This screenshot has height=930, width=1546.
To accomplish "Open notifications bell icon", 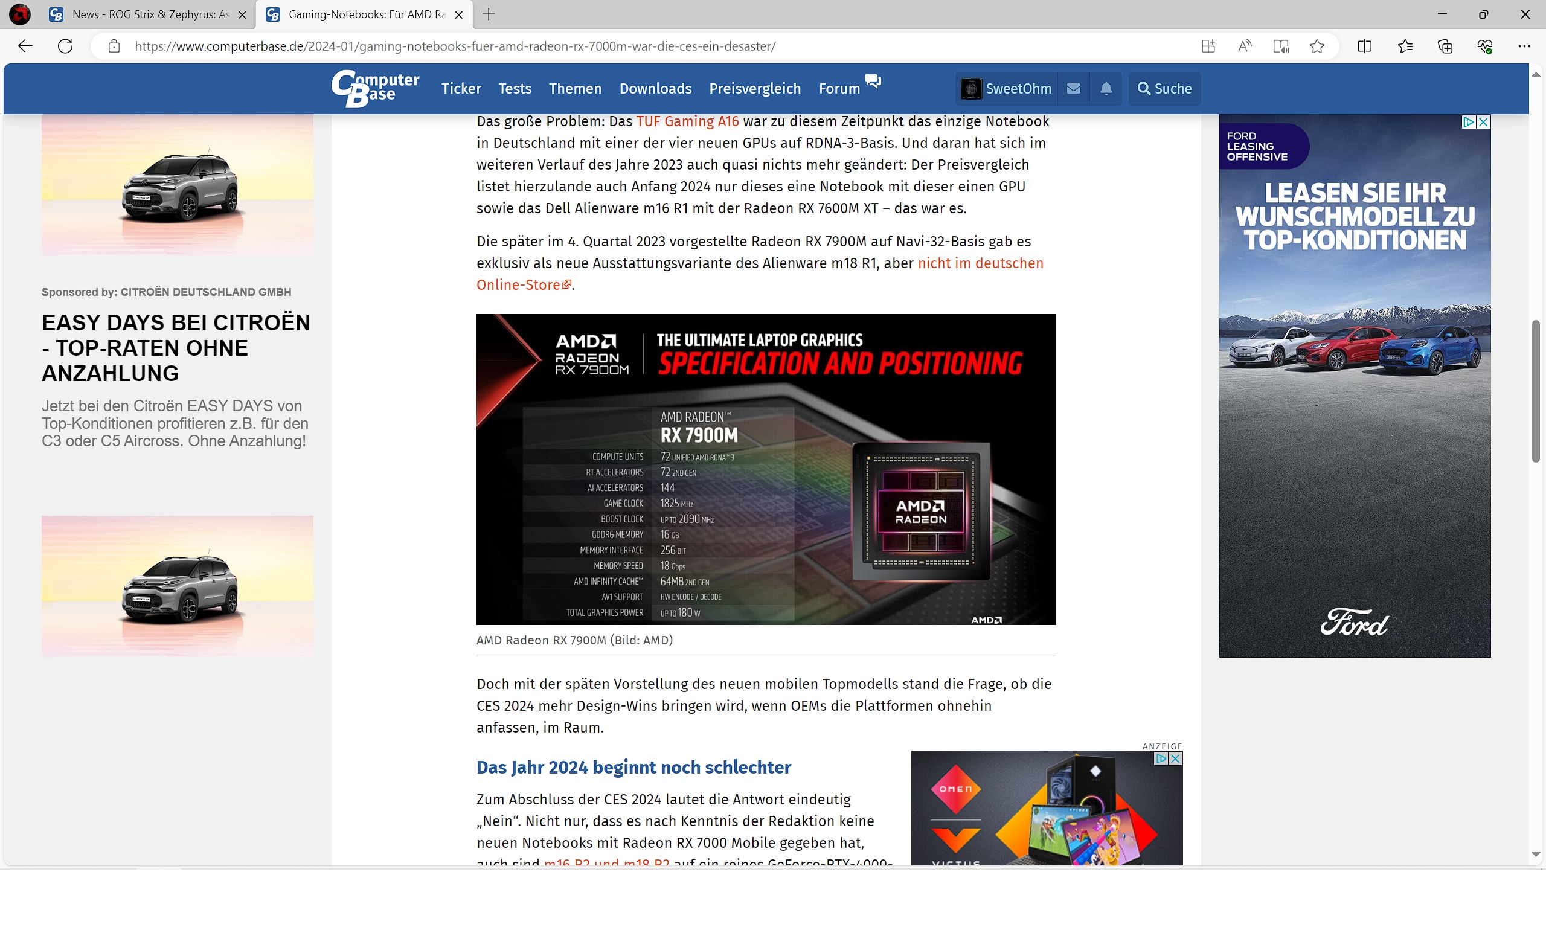I will (x=1106, y=88).
